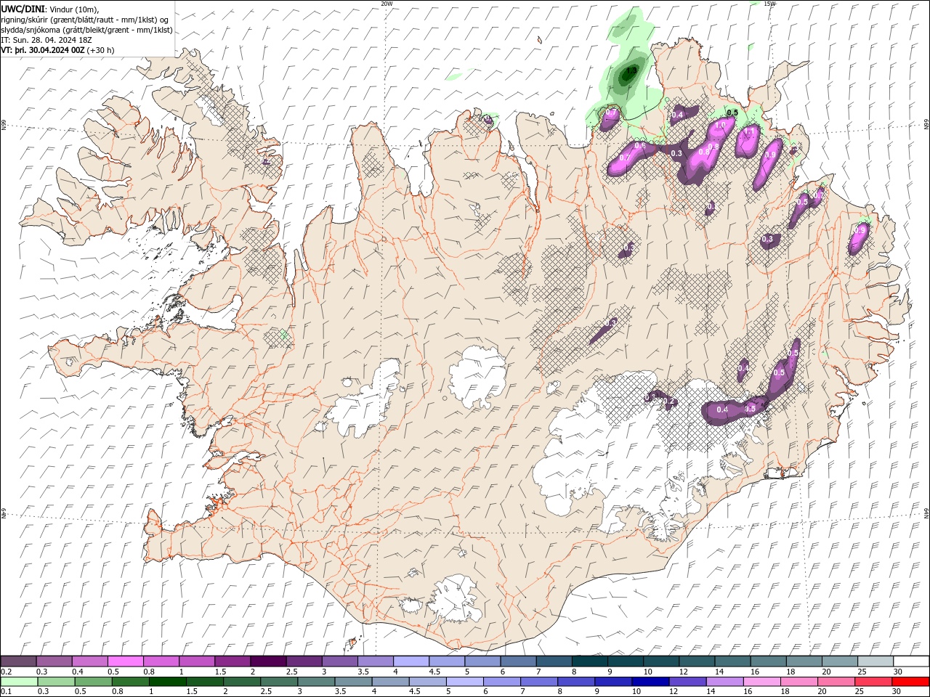Image resolution: width=930 pixels, height=697 pixels.
Task: Pick the navy blue swatch labelled 10 in lower legend row
Action: click(x=650, y=682)
